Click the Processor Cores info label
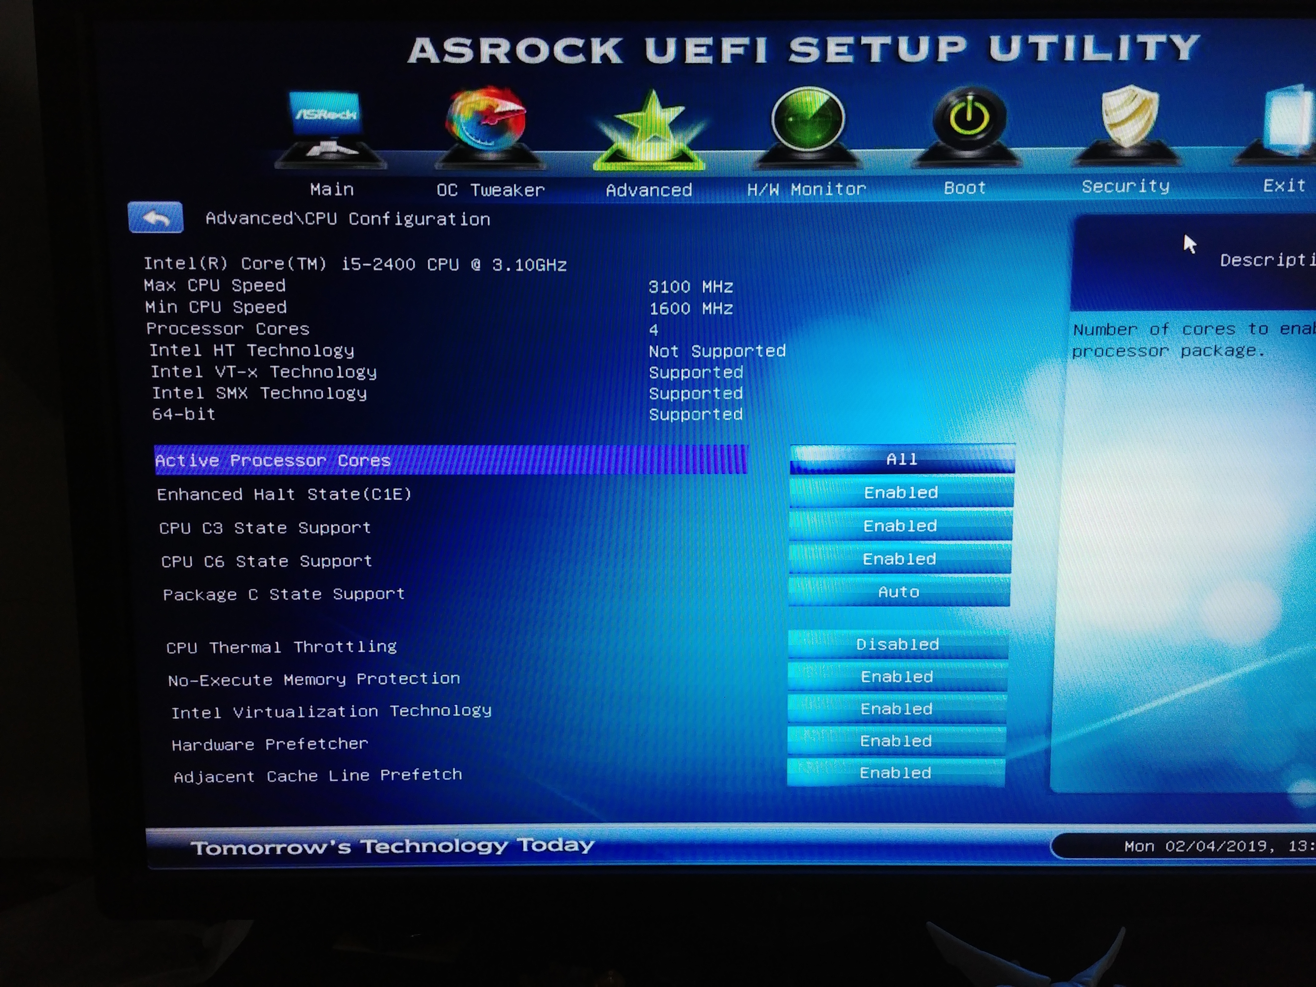This screenshot has width=1316, height=987. click(228, 329)
